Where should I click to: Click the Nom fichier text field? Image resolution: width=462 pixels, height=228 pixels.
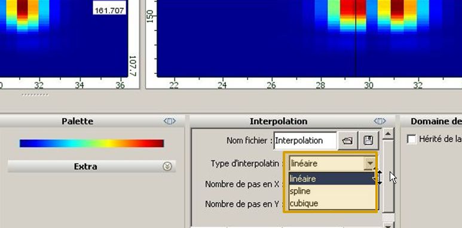pos(305,141)
